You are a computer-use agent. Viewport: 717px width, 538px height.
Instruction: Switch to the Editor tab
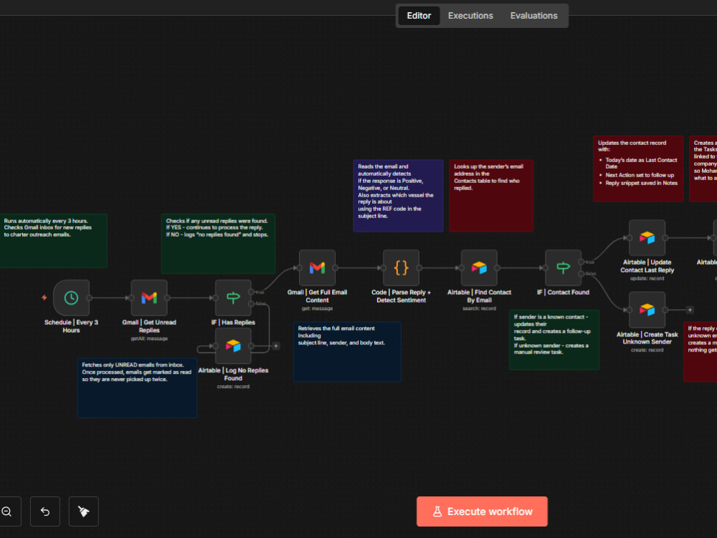point(419,16)
